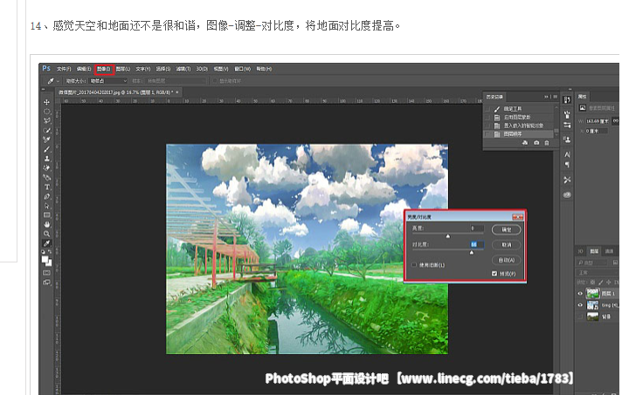This screenshot has width=622, height=395.
Task: Click the foreground color swatch in toolbar
Action: tap(45, 259)
